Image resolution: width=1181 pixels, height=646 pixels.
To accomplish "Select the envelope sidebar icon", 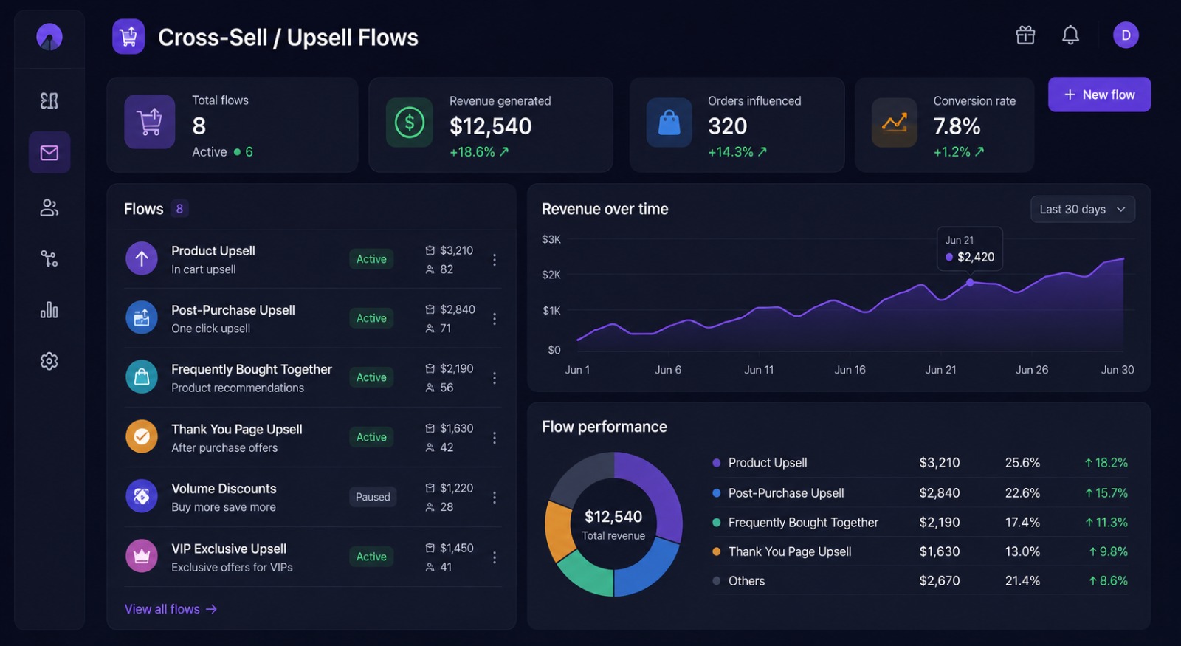I will pos(49,153).
